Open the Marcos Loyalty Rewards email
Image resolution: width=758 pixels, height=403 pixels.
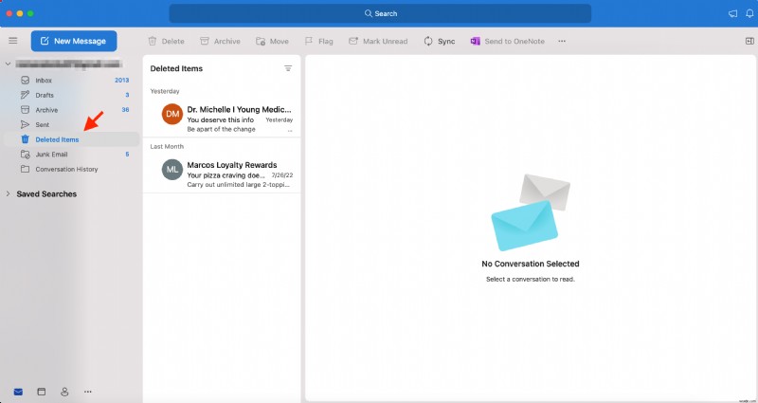point(222,174)
